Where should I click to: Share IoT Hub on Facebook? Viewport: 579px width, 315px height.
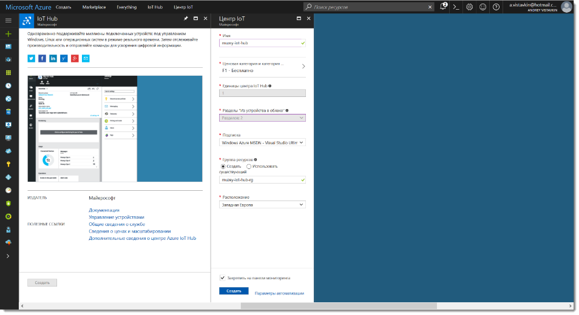(x=42, y=59)
